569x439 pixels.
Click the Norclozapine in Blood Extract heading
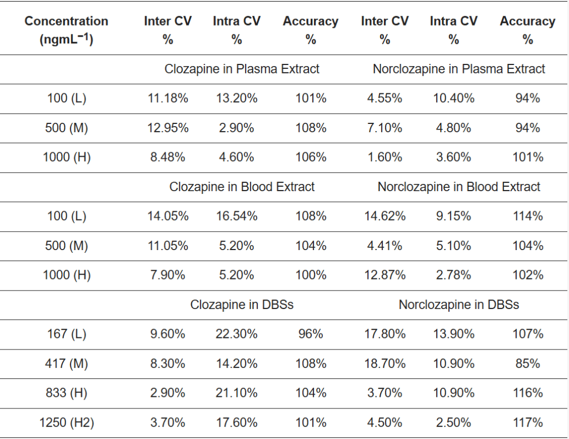[459, 187]
